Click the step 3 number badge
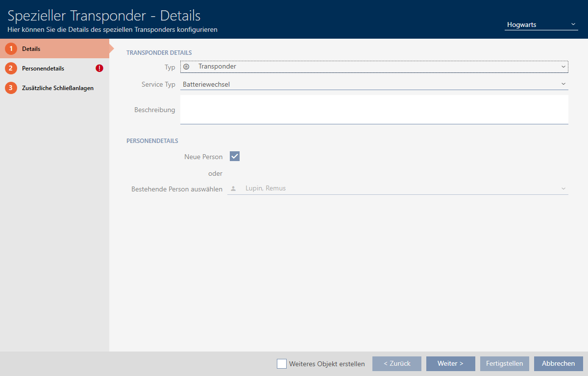This screenshot has height=376, width=588. point(11,88)
